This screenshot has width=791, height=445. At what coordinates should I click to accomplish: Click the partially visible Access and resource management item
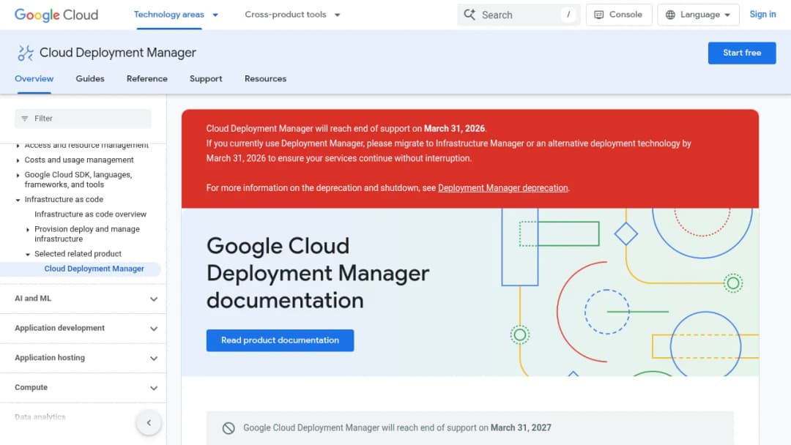click(x=86, y=146)
